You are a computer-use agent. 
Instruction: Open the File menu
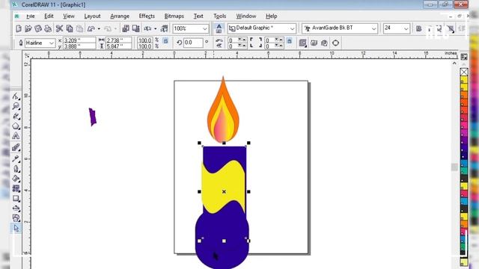click(30, 16)
